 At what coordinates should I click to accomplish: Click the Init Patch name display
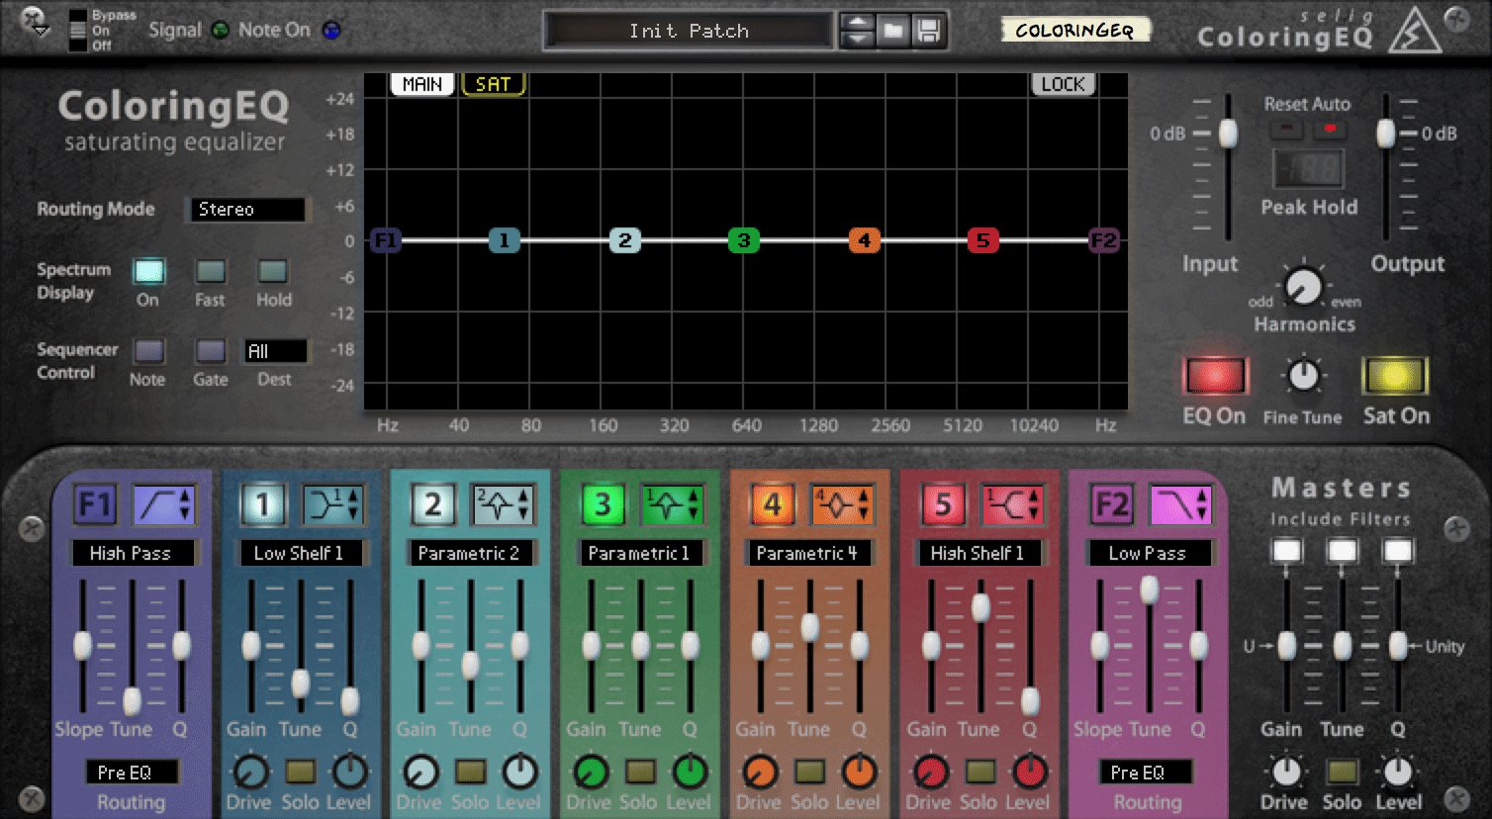tap(689, 31)
